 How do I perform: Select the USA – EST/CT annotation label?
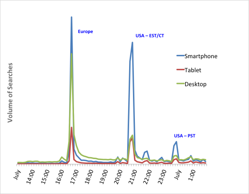click(x=150, y=36)
